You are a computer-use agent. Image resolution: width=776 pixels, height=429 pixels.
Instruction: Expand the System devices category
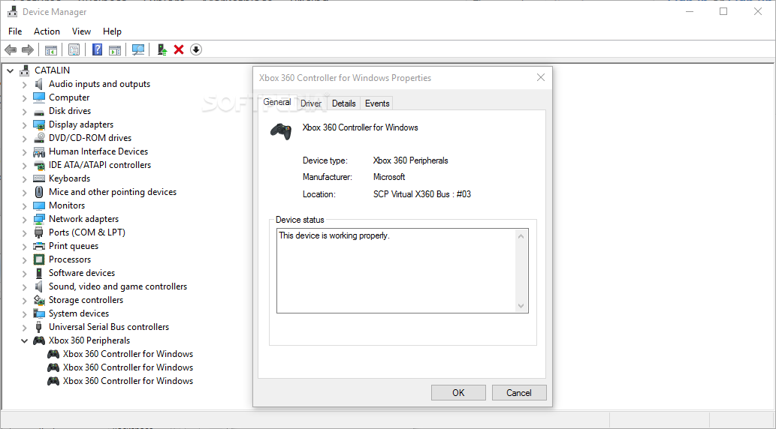click(x=24, y=313)
